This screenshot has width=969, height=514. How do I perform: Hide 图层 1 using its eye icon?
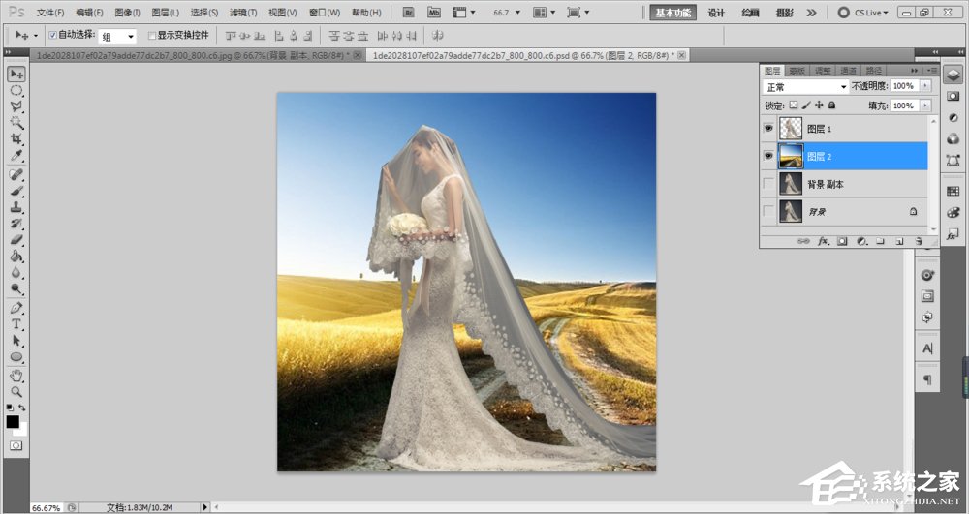point(768,128)
